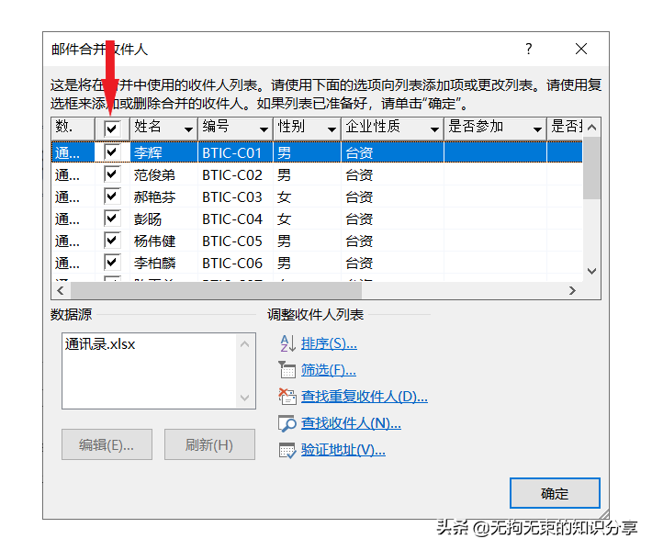Select cell BTIC-C03
The image size is (652, 550).
pyautogui.click(x=232, y=197)
